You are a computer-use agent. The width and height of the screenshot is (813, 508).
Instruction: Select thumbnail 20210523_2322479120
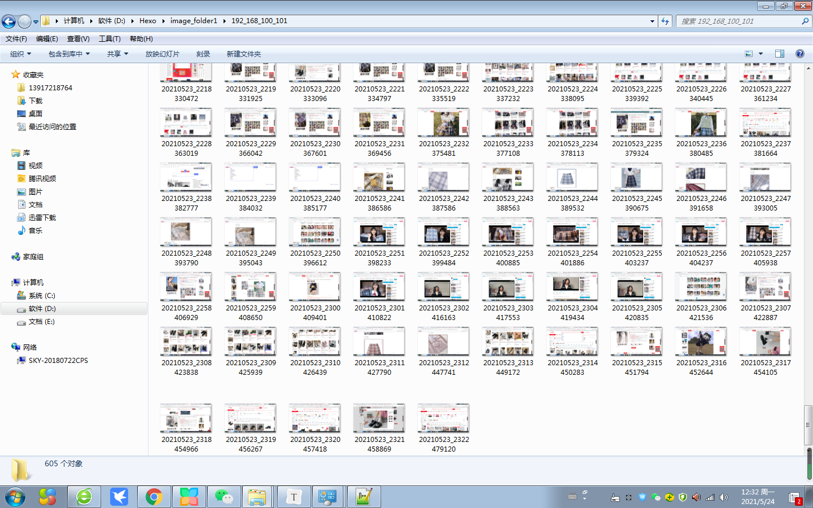tap(444, 418)
